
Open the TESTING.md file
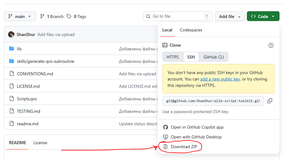(28, 111)
